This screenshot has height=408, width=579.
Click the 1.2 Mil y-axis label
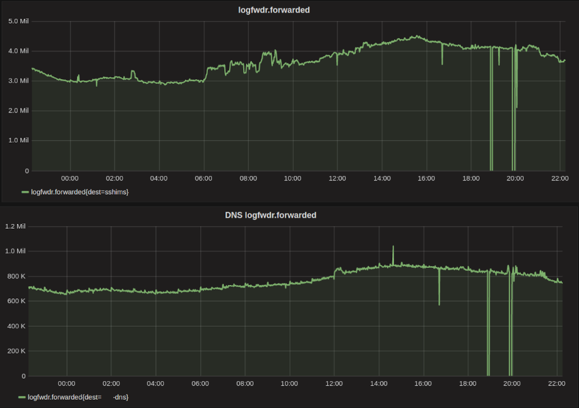[15, 226]
